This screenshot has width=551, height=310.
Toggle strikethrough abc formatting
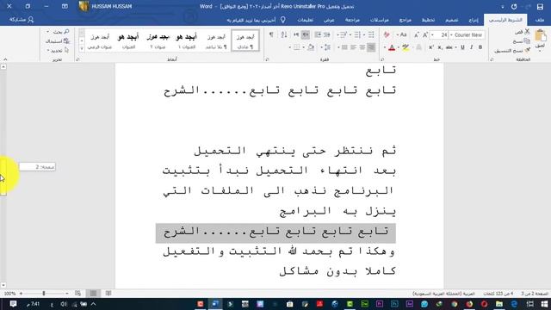pyautogui.click(x=449, y=47)
